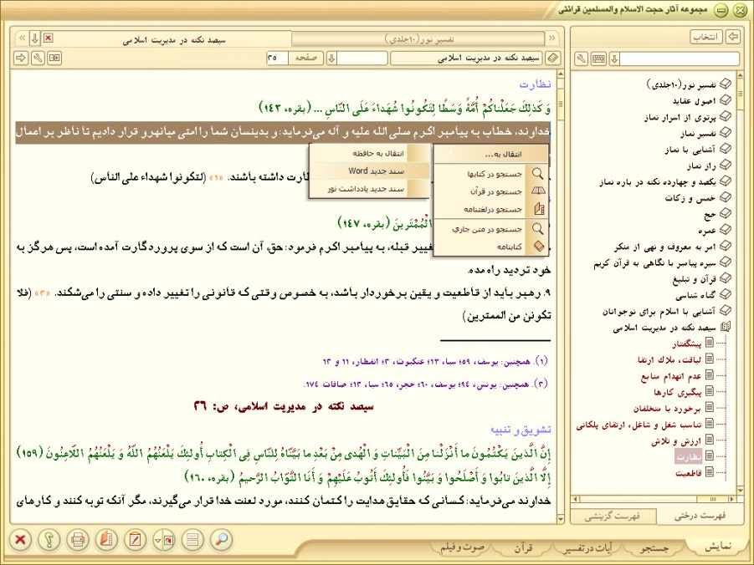754x565 pixels.
Task: Click the tree panel search input field
Action: point(679,59)
